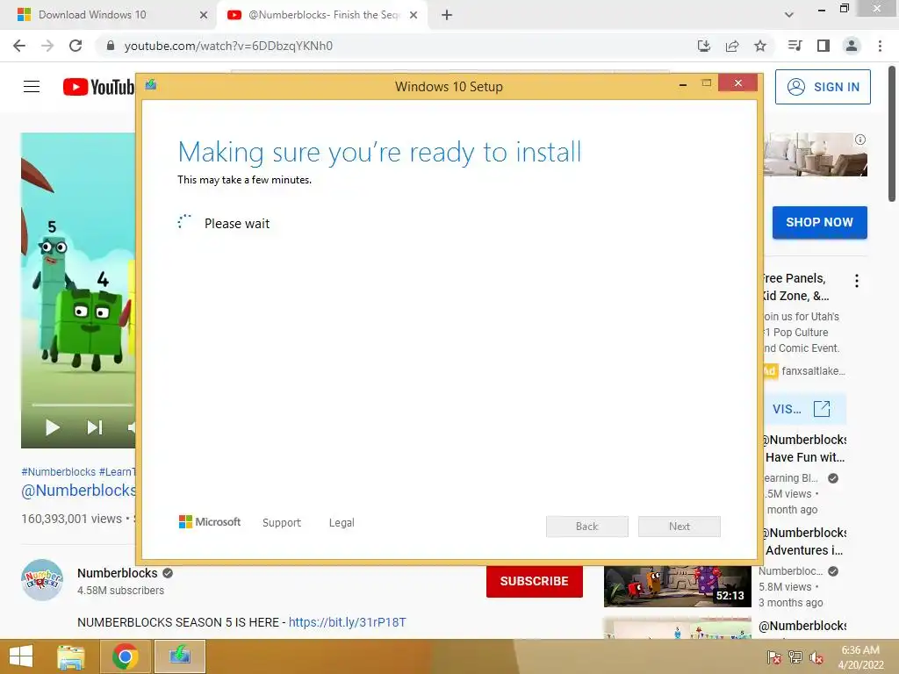Image resolution: width=899 pixels, height=674 pixels.
Task: Open YouTube hamburger guide menu
Action: pyautogui.click(x=32, y=87)
